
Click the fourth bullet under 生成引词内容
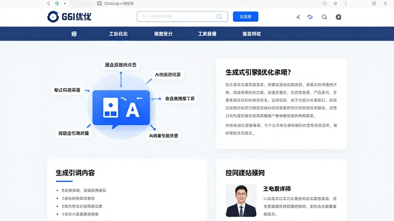pyautogui.click(x=80, y=214)
